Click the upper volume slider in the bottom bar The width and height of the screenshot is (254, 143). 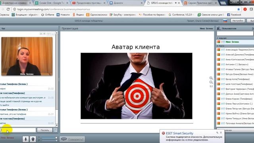(49, 138)
